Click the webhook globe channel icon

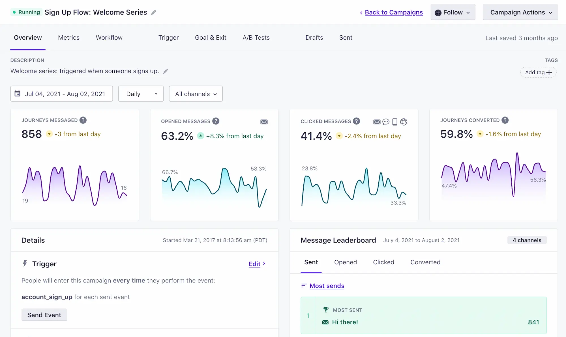point(404,122)
